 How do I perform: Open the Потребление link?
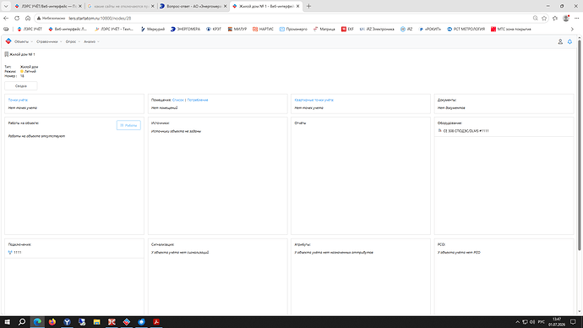(x=198, y=100)
